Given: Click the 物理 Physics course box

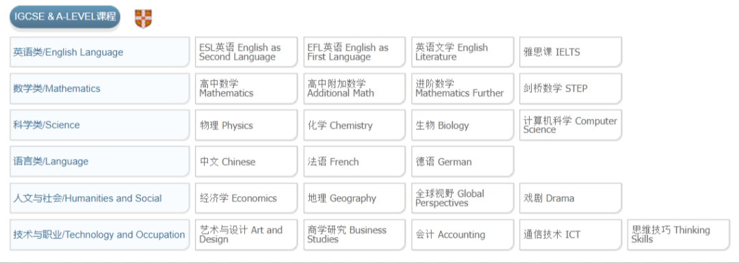Looking at the screenshot, I should click(246, 125).
